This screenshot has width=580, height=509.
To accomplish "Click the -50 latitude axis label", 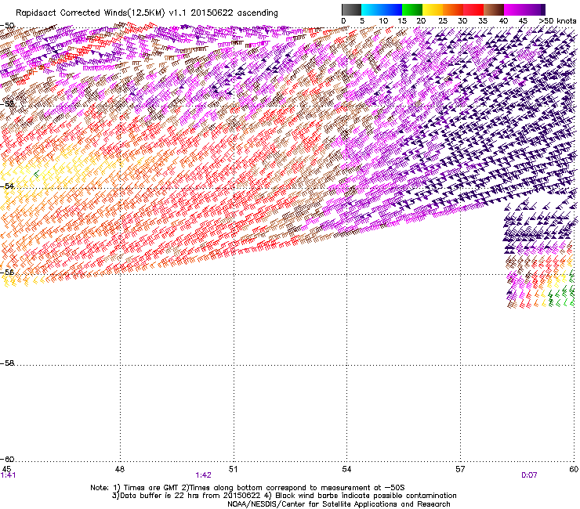I will (x=7, y=26).
